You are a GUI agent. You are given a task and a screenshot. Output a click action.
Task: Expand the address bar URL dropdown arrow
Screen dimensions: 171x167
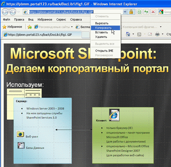pos(125,12)
